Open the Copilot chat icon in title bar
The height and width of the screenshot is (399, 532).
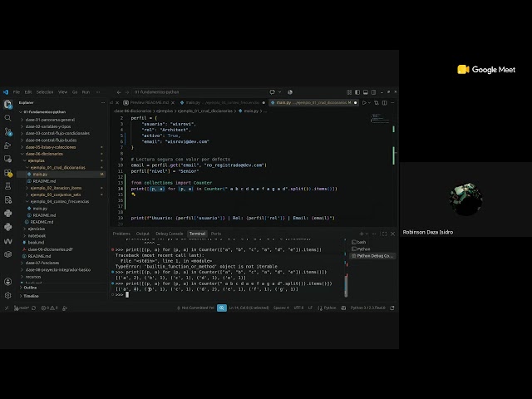272,92
